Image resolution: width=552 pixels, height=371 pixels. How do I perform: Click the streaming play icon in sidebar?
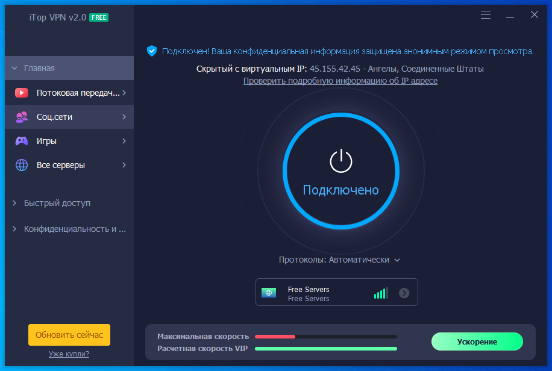coord(22,93)
